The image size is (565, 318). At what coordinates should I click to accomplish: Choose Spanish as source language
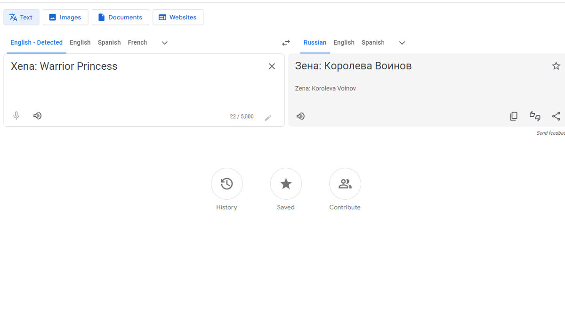tap(109, 42)
